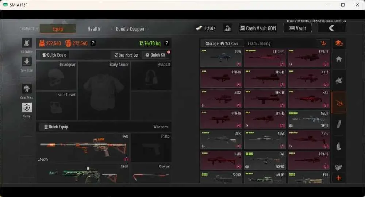Screen dimensions: 365x197
Task: Click the cash bundle icon showing 2,268K
Action: click(199, 28)
